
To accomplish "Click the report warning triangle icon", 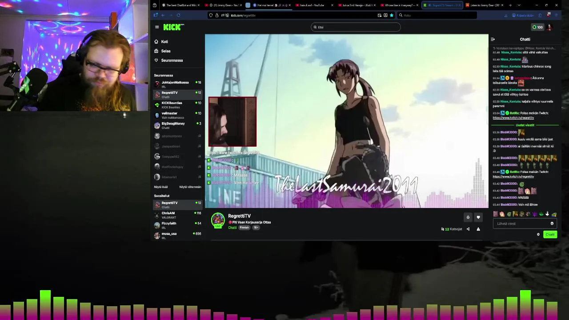I will point(478,229).
